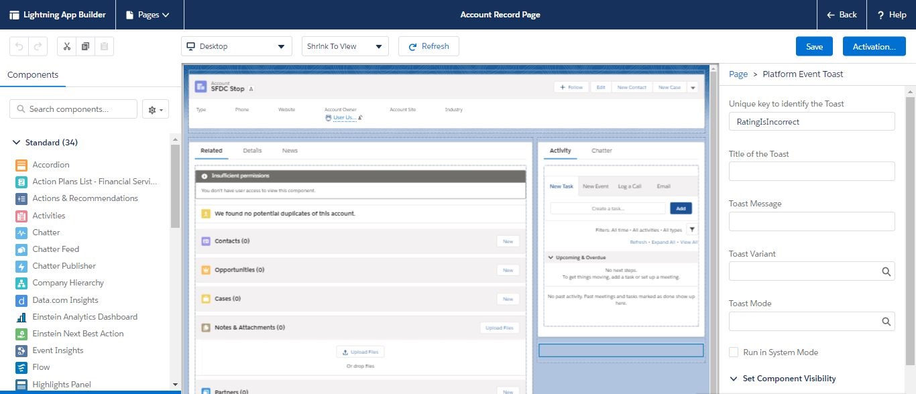Click the Actions & Recommendations icon
This screenshot has height=394, width=916.
[x=21, y=198]
